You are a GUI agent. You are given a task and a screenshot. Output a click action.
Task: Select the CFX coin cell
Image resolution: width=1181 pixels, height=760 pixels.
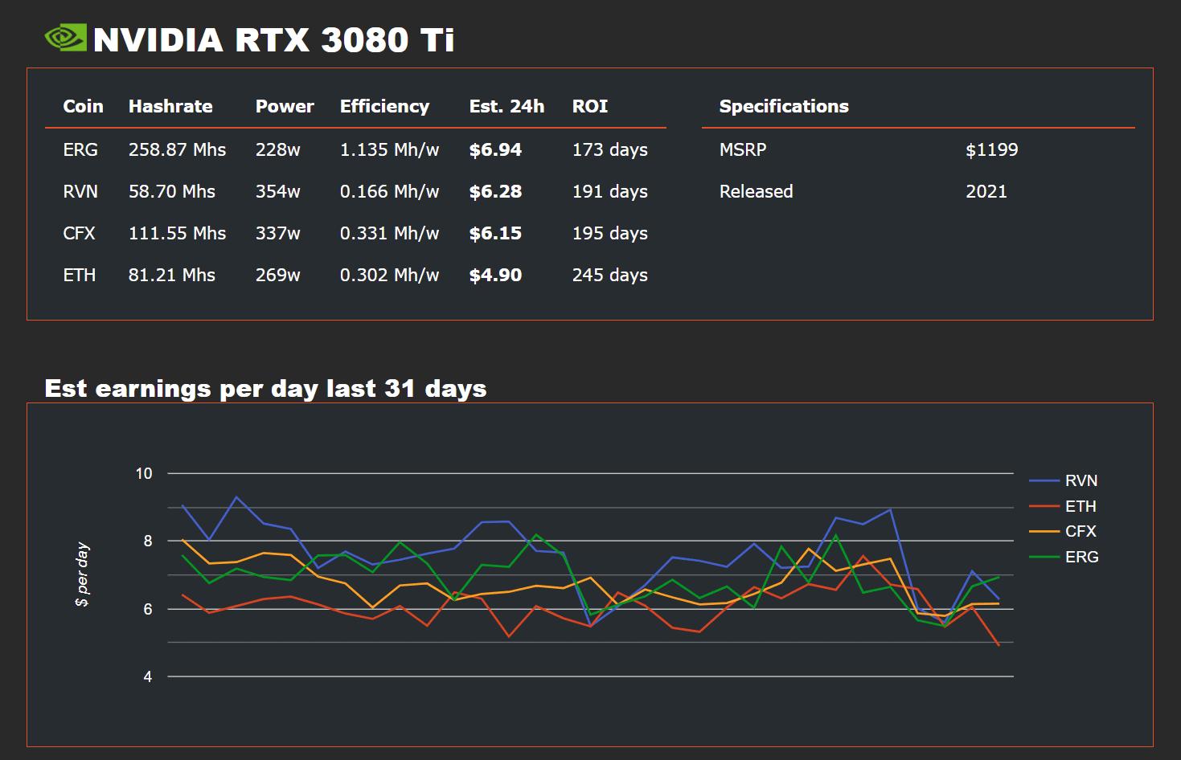[79, 233]
